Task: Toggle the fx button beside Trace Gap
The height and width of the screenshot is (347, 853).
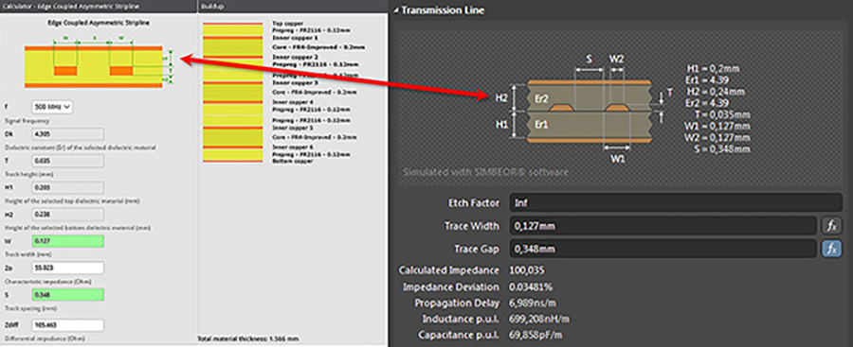Action: pyautogui.click(x=832, y=249)
